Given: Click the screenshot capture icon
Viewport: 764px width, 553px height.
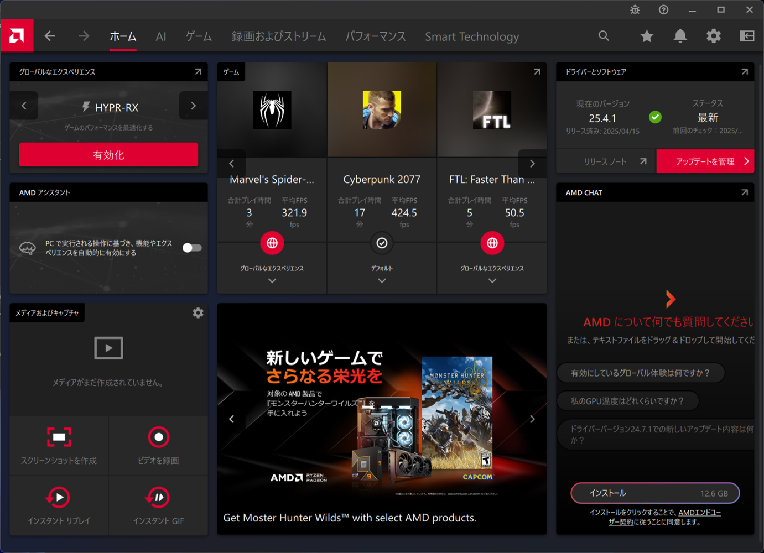Looking at the screenshot, I should click(59, 437).
